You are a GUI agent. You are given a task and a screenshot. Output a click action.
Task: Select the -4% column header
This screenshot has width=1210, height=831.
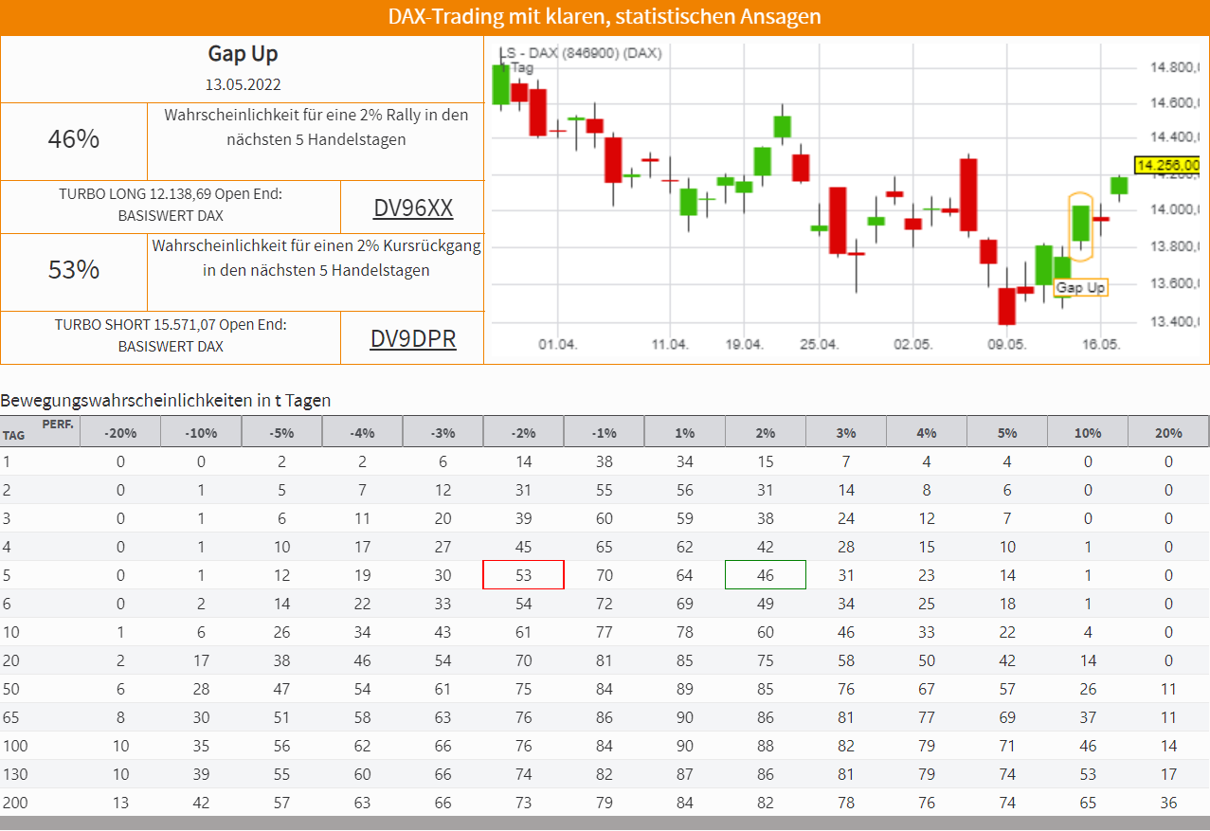pyautogui.click(x=362, y=432)
